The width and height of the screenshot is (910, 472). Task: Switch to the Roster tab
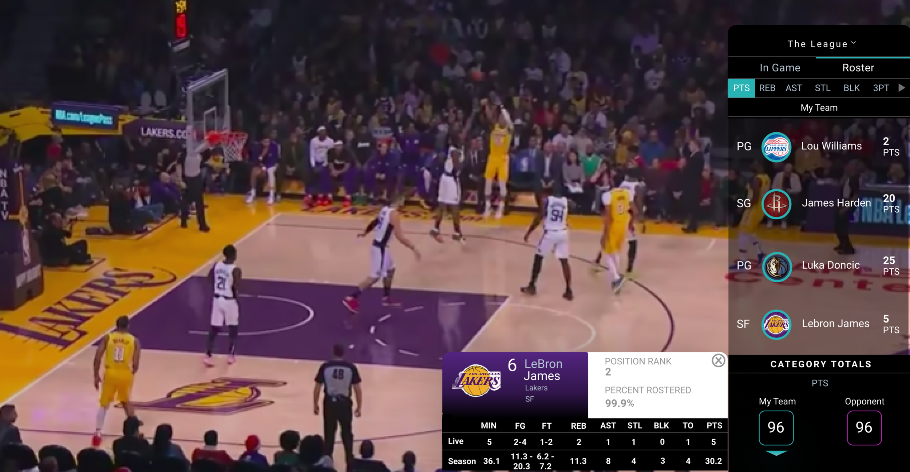[x=858, y=68]
